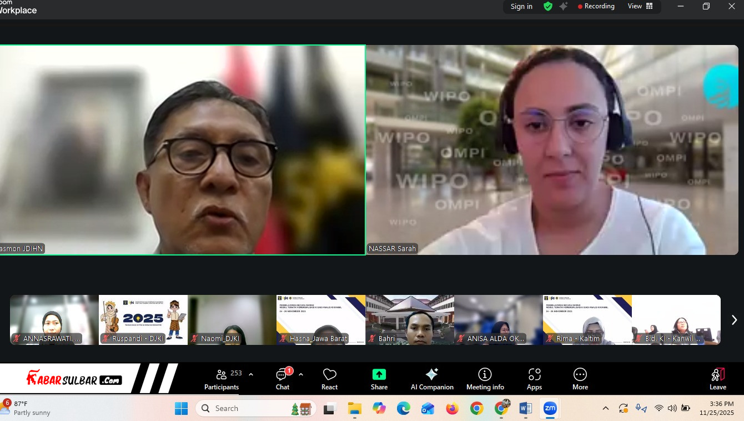Leave the meeting
744x421 pixels.
717,379
